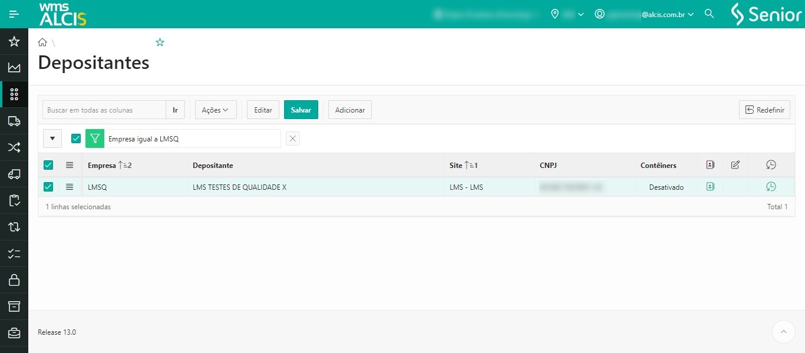
Task: Open the delivery truck sidebar icon
Action: coord(14,121)
